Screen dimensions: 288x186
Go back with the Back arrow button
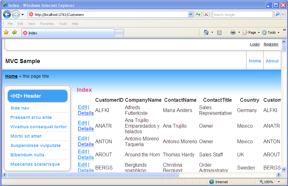tap(7, 15)
